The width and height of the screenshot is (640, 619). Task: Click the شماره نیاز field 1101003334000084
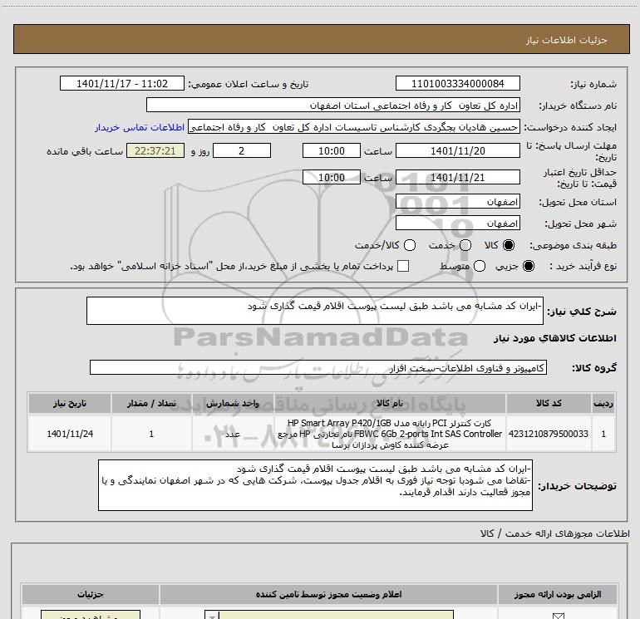tap(457, 83)
